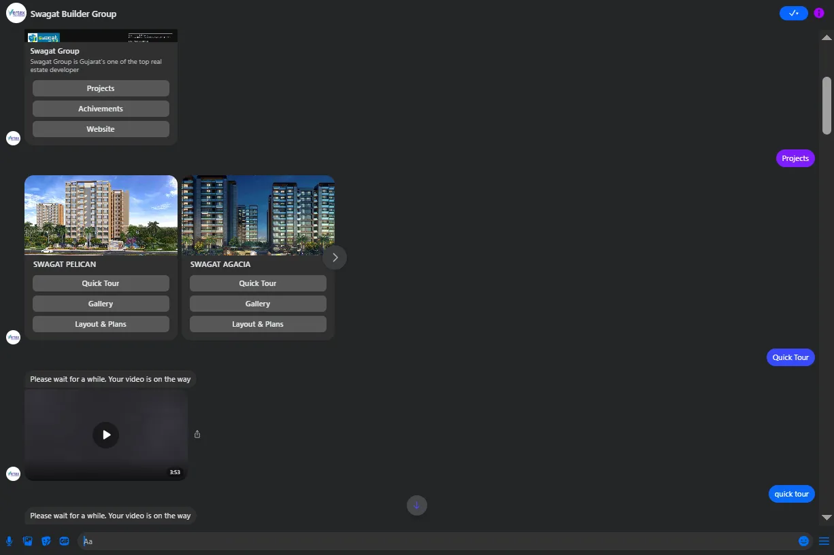Viewport: 834px width, 555px height.
Task: Click scrollbar down arrow
Action: coord(827,518)
